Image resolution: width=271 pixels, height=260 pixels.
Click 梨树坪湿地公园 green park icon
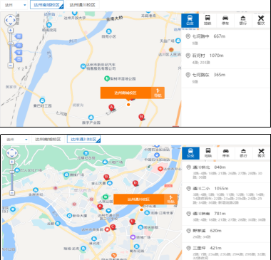point(107,78)
